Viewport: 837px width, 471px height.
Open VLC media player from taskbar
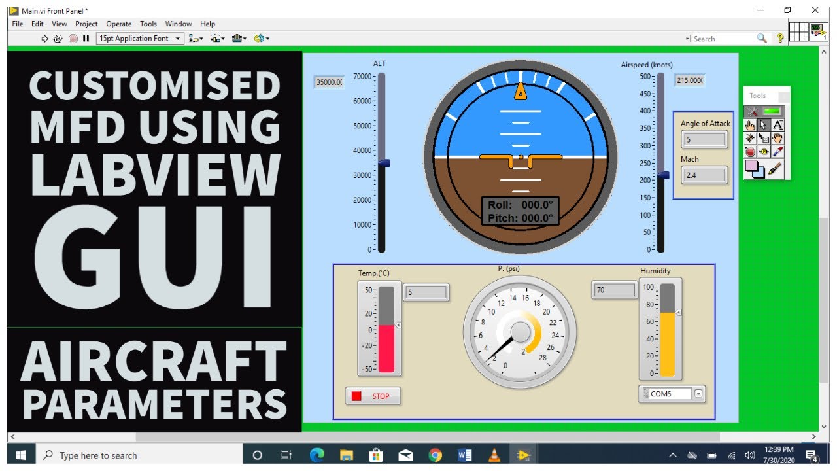point(495,455)
